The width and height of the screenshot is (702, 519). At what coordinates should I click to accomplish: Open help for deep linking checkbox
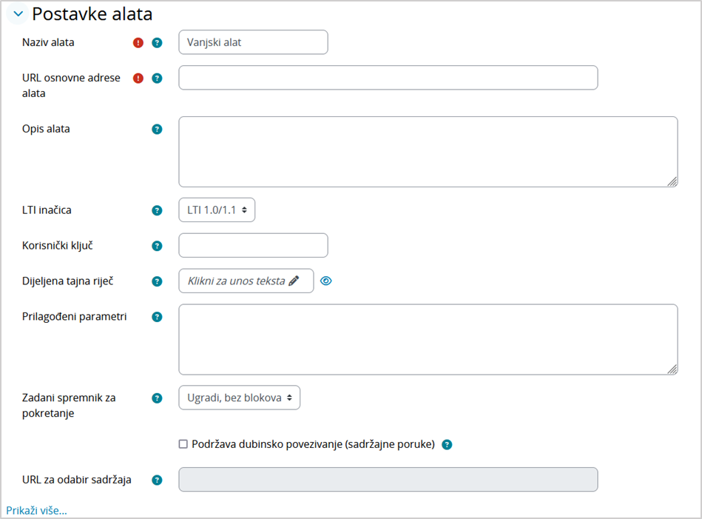click(x=447, y=444)
